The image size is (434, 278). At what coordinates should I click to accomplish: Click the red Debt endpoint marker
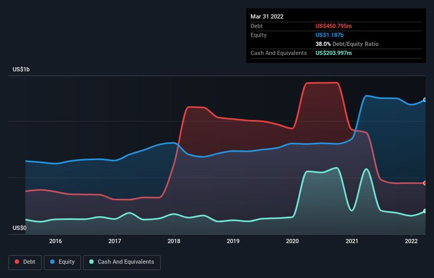425,183
